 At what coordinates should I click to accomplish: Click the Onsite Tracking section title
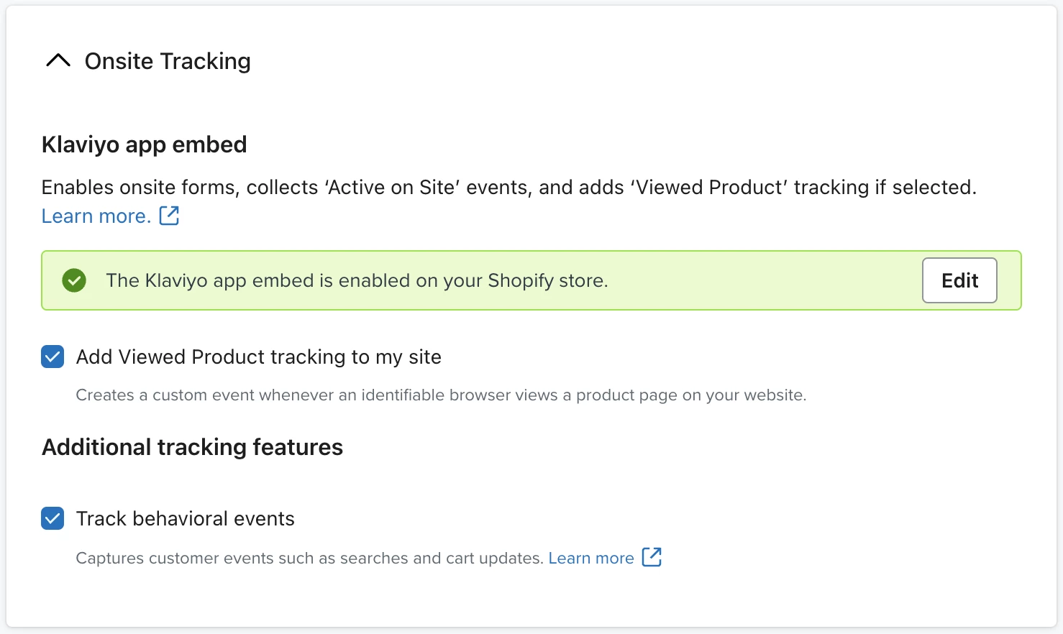click(168, 61)
